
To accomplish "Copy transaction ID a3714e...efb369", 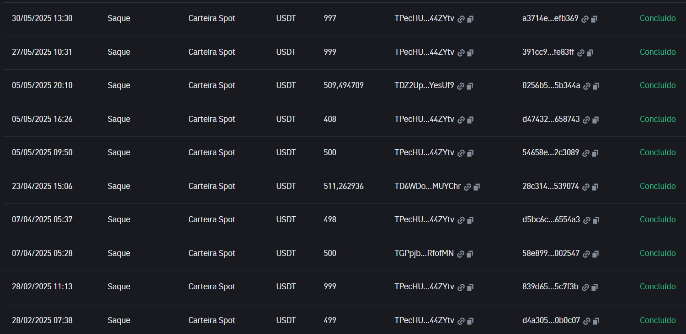I will (x=594, y=19).
